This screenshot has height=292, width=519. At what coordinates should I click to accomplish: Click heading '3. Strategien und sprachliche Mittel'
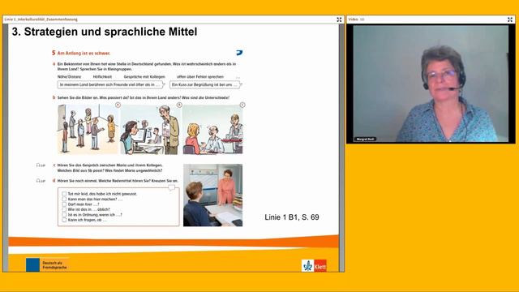(105, 32)
